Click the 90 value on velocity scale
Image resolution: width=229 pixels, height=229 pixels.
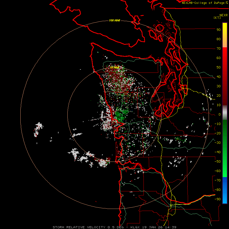tap(219, 30)
